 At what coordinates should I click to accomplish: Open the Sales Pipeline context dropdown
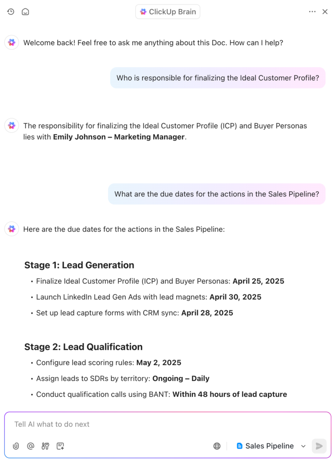coord(303,446)
